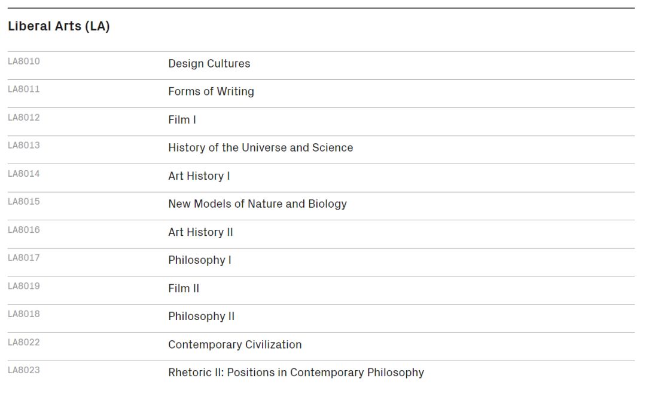The height and width of the screenshot is (400, 646).
Task: Open the Art History II course
Action: coord(200,232)
